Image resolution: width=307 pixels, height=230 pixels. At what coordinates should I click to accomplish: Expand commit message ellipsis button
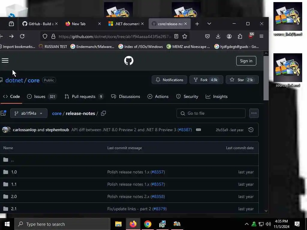(x=198, y=130)
